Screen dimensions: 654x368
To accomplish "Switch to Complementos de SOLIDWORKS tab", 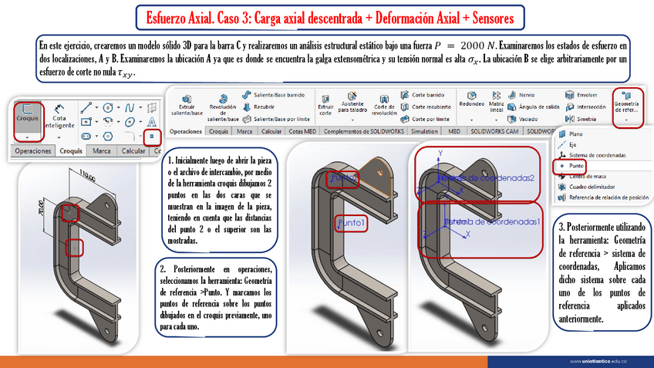I will (x=364, y=131).
